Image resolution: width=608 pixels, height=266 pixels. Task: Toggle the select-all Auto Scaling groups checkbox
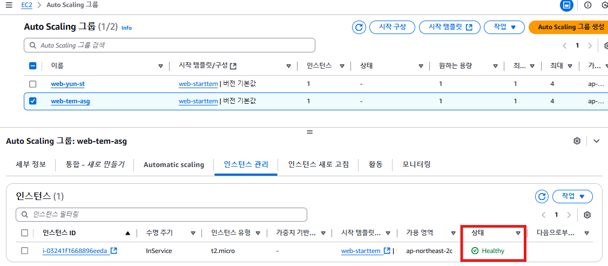(x=33, y=66)
